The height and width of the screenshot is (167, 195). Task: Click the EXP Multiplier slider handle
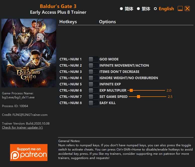pos(131,90)
